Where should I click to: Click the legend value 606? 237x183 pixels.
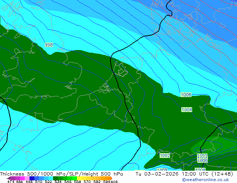(114, 182)
